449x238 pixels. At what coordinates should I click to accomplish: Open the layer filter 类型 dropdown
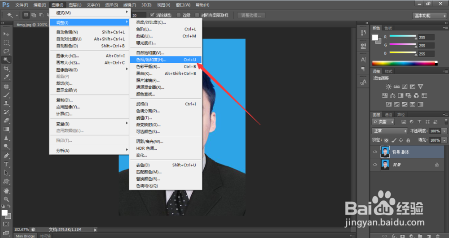point(383,122)
